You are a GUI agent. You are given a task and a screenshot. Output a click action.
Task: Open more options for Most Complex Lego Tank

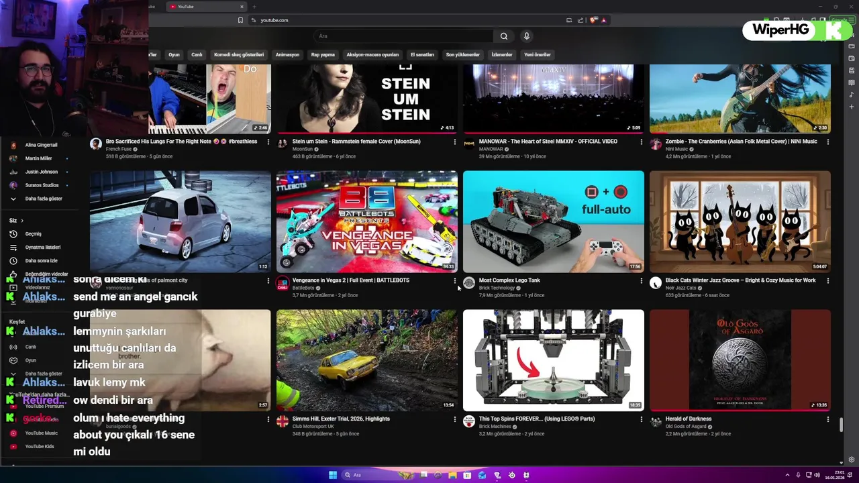pyautogui.click(x=641, y=280)
